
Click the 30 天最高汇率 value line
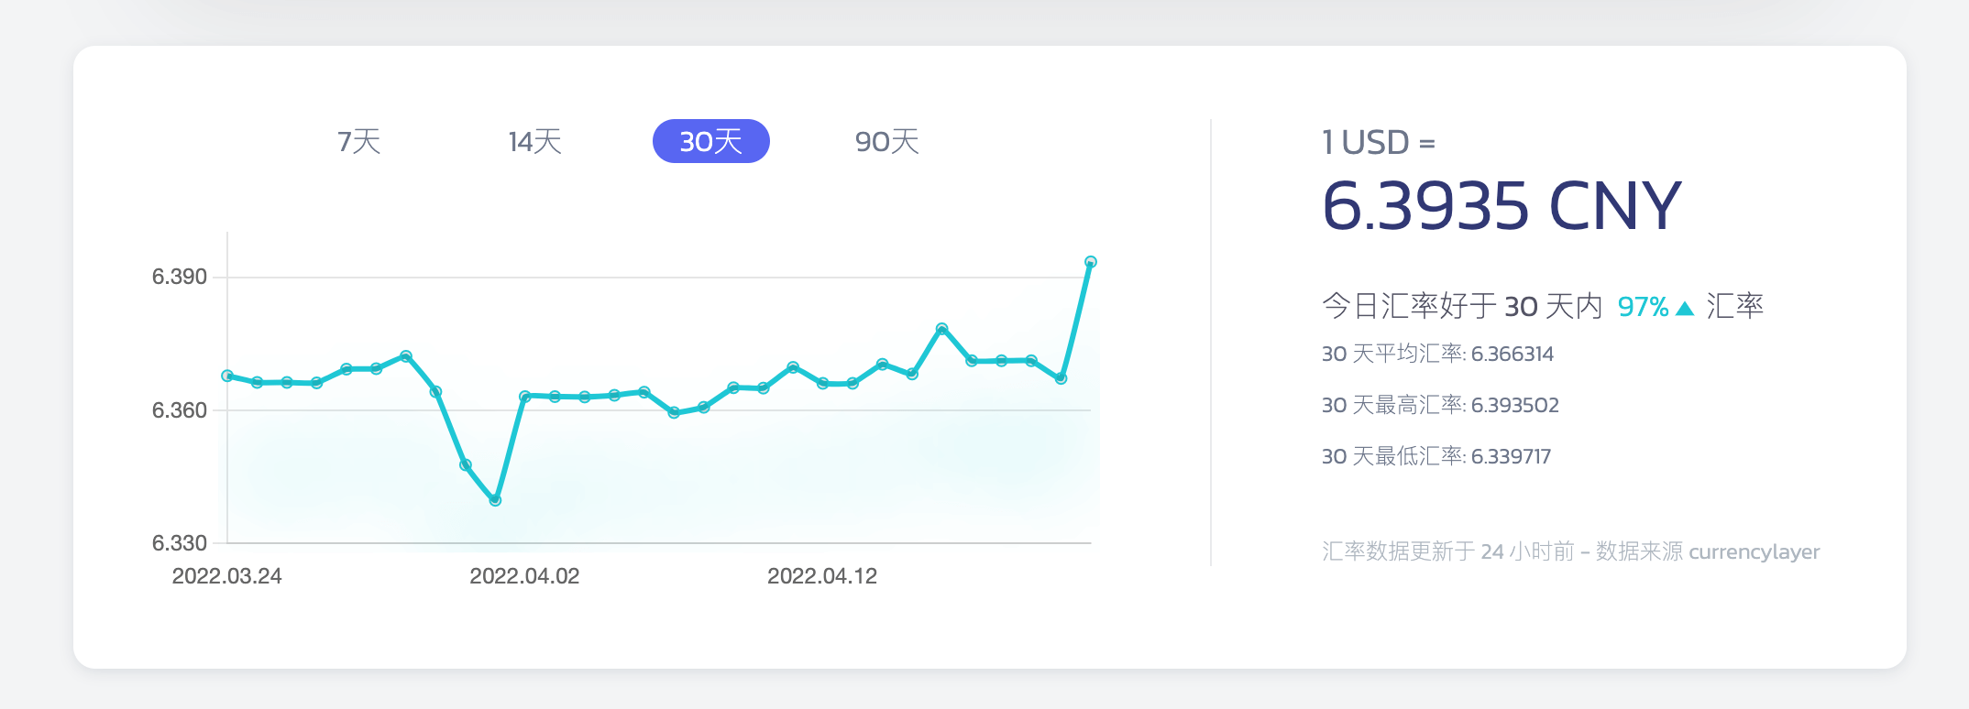click(1440, 405)
